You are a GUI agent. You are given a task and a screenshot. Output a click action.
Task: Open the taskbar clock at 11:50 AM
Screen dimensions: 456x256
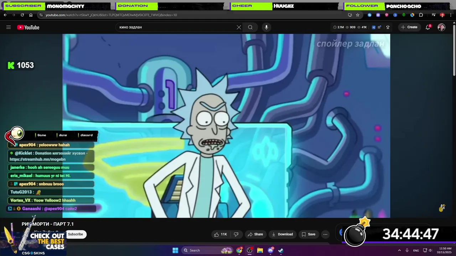[445, 250]
